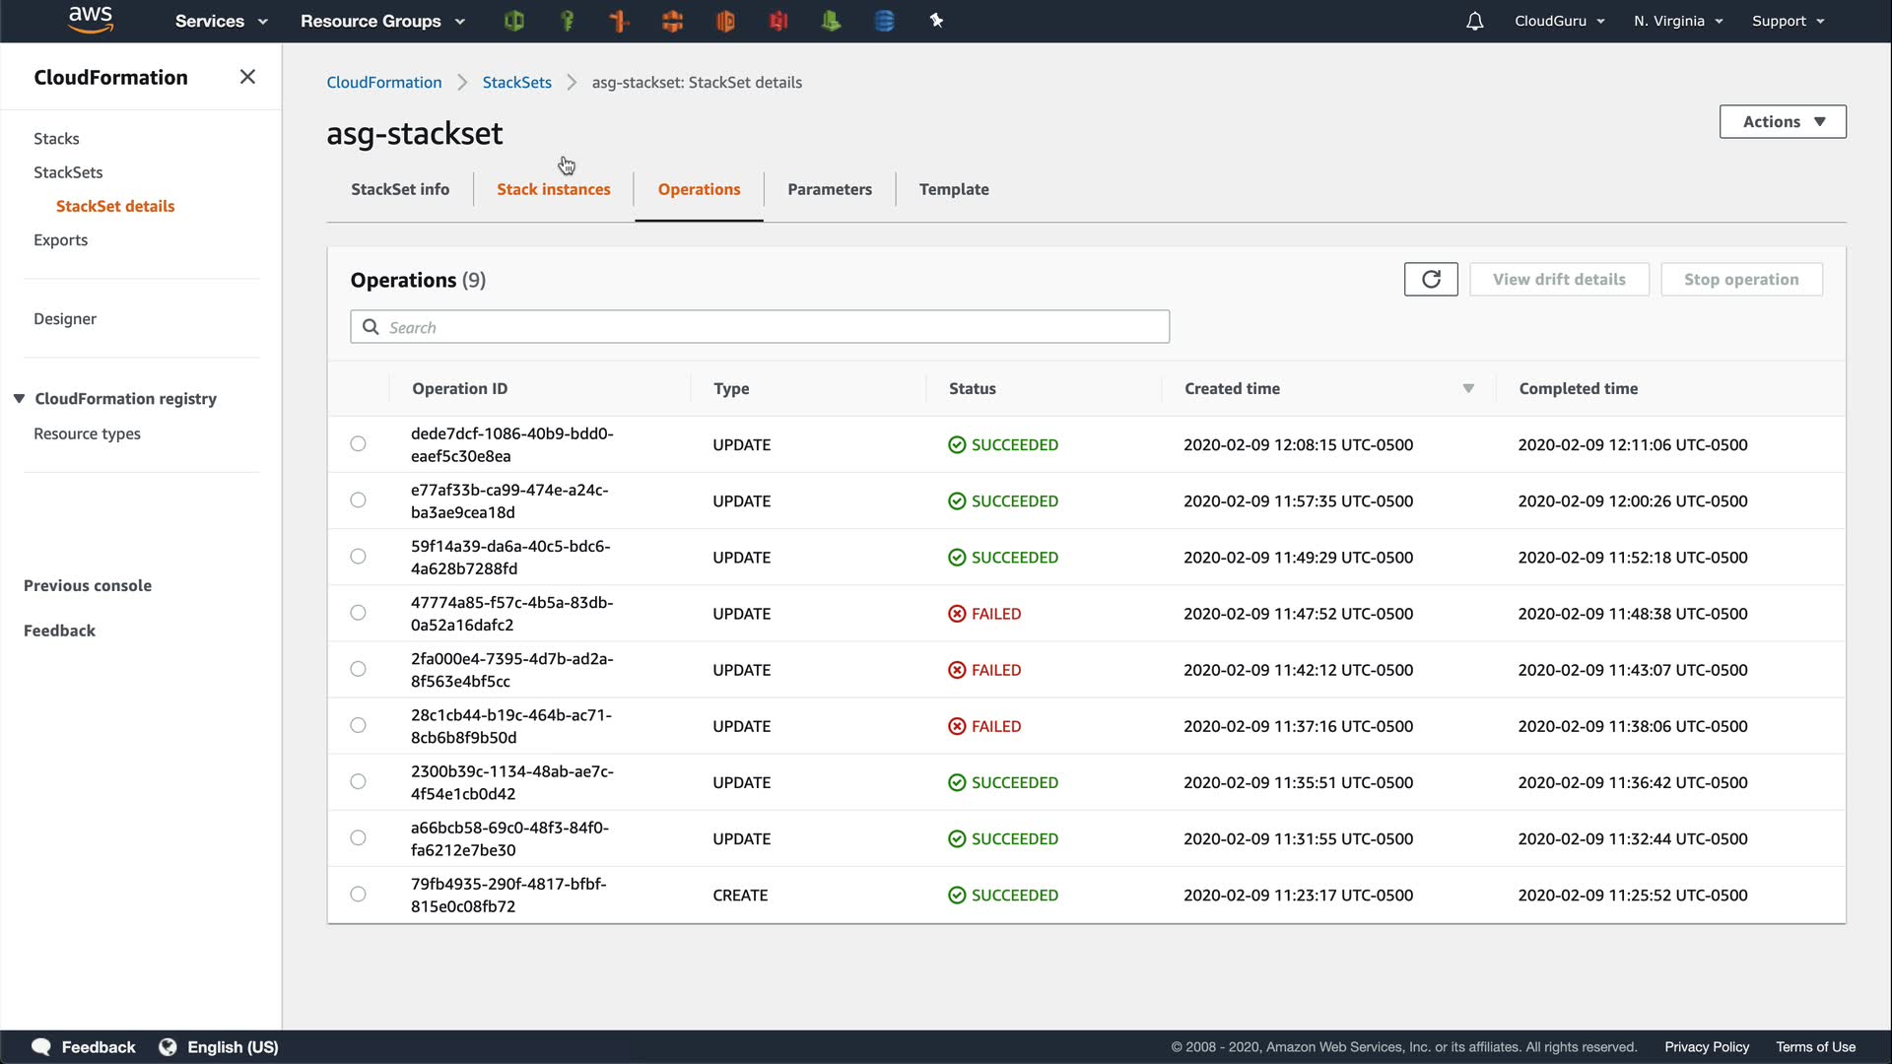
Task: Click the StackSets breadcrumb link
Action: pos(516,83)
